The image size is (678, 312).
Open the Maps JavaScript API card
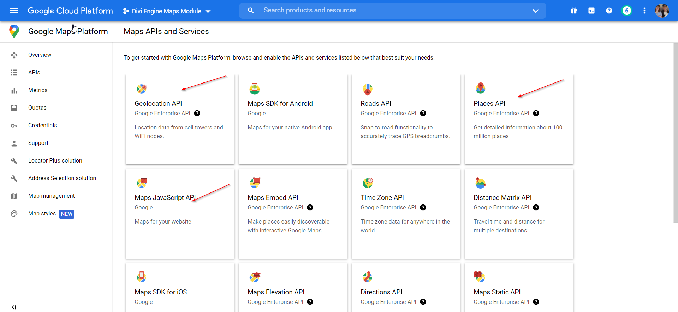[180, 213]
